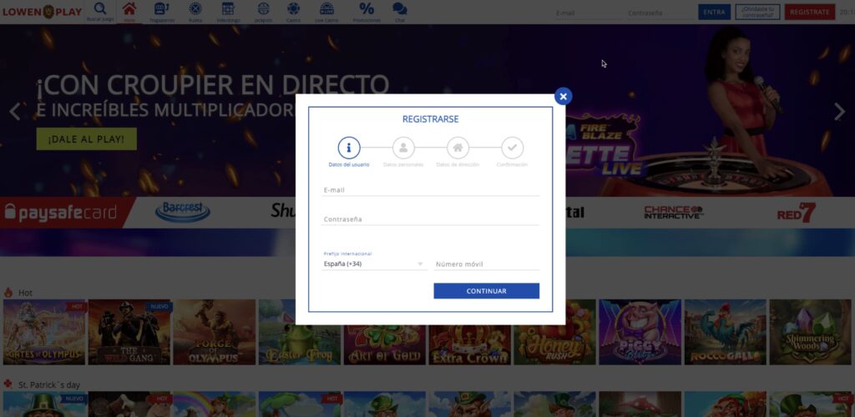Select the Datos personales step icon
This screenshot has width=855, height=417.
(403, 148)
